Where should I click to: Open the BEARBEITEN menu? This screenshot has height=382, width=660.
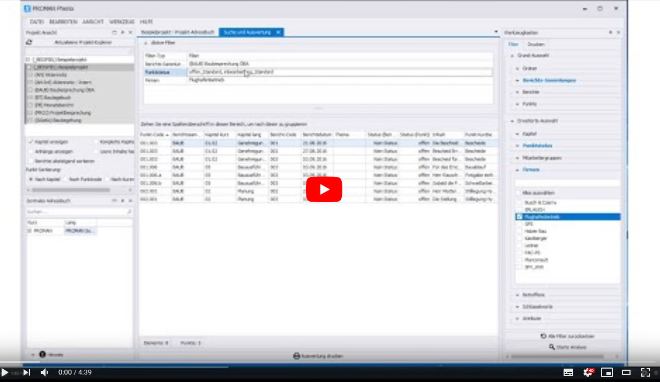[x=63, y=22]
